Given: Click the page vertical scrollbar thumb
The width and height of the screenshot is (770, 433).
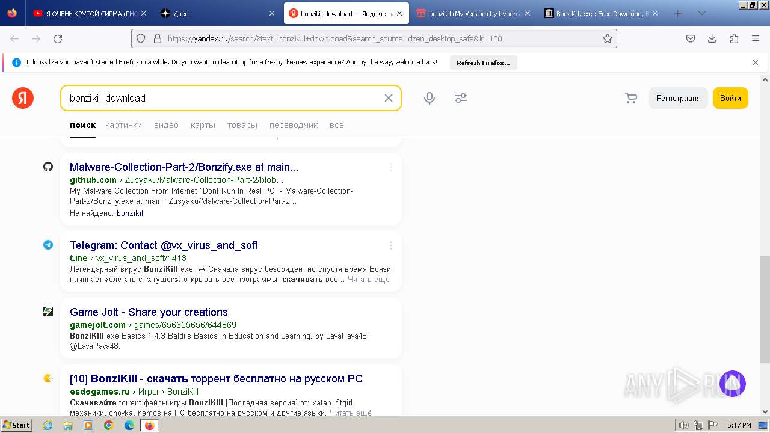Looking at the screenshot, I should tap(765, 309).
